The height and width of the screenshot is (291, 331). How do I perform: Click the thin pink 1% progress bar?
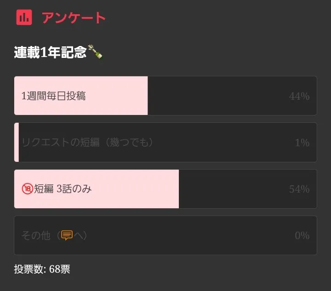tap(17, 143)
